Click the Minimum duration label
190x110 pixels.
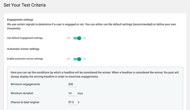[22, 93]
